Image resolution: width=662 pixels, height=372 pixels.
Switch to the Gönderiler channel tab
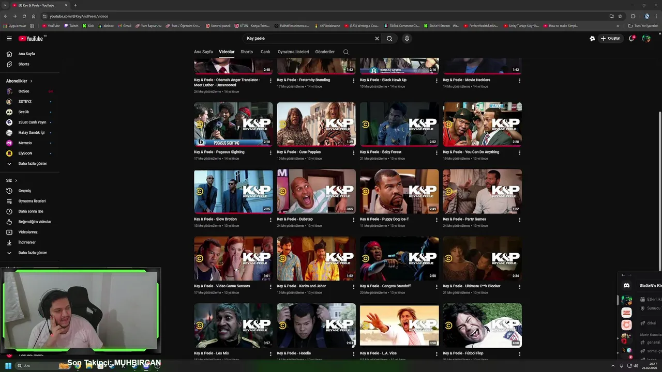pos(325,52)
